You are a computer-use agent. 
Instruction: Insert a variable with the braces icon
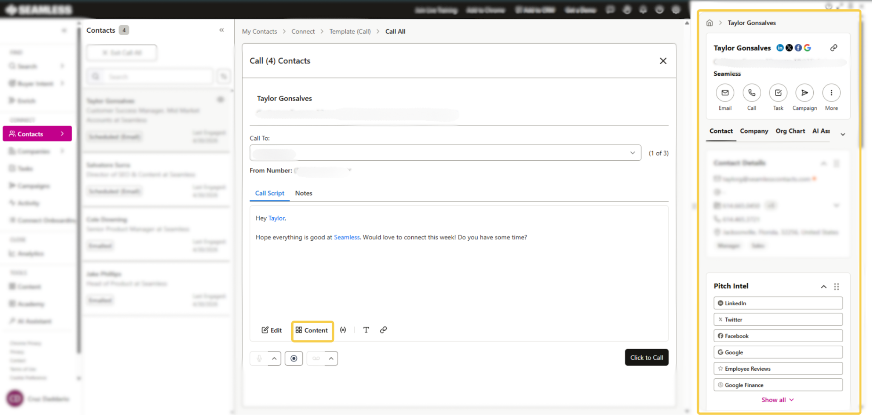click(343, 330)
